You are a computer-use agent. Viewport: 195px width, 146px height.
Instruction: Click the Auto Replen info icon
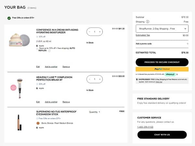tap(49, 51)
